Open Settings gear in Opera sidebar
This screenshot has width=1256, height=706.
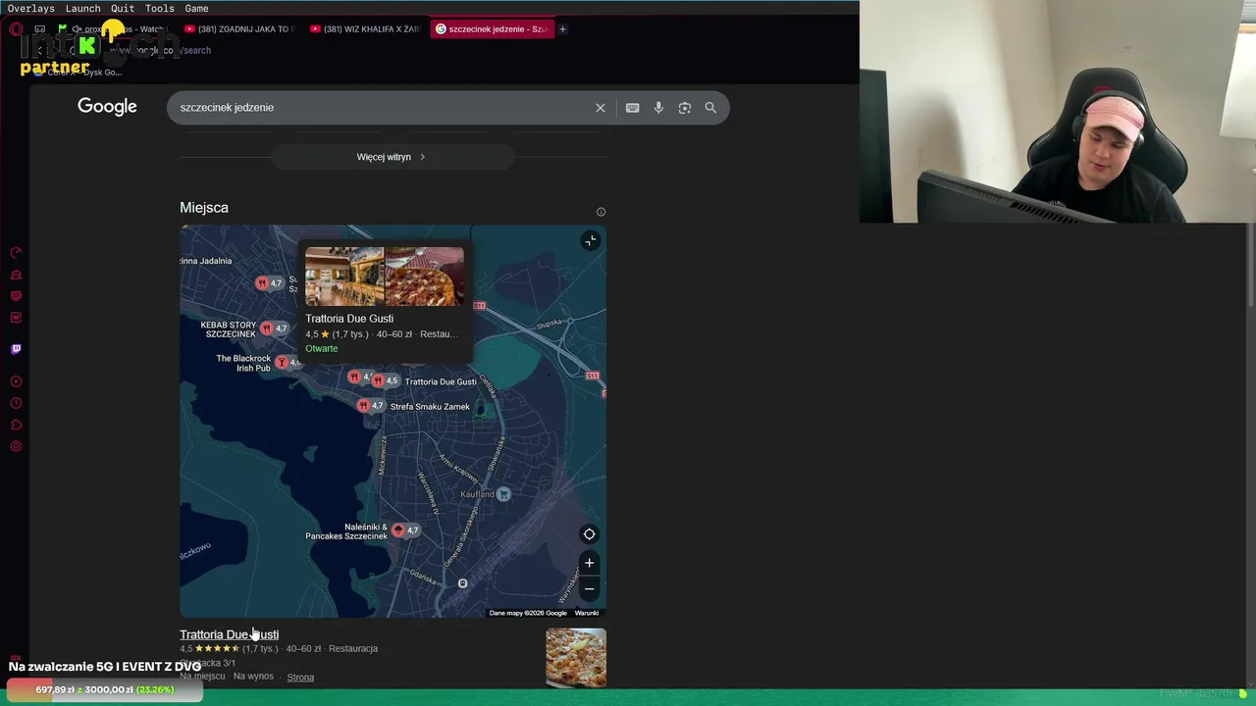[x=16, y=446]
